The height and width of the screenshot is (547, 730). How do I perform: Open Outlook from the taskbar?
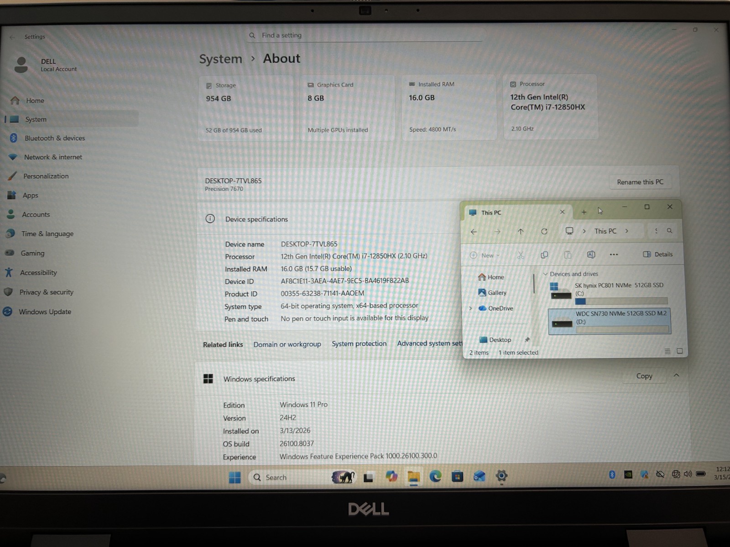click(479, 476)
